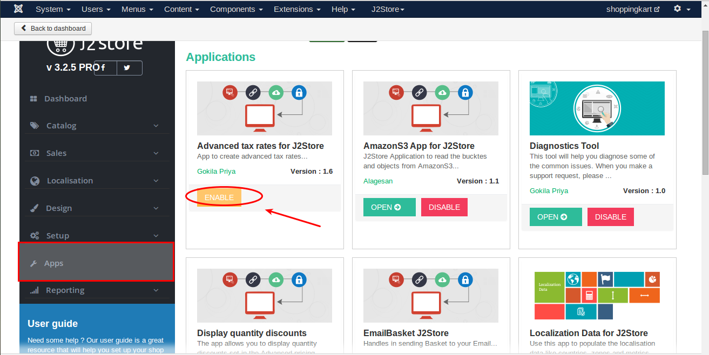The image size is (709, 355).
Task: Click 'Advanced tax rates for J2Store' title
Action: pyautogui.click(x=260, y=146)
